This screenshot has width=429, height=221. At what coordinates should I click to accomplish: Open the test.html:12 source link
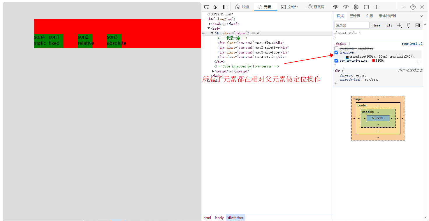412,44
